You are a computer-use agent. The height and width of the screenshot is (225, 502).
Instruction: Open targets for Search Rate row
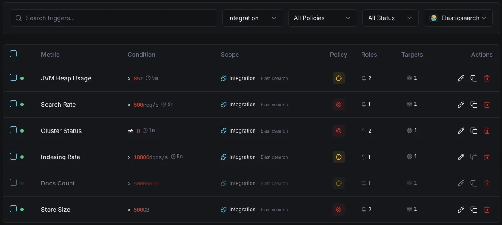click(x=412, y=104)
